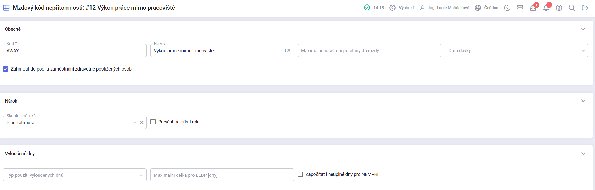This screenshot has width=595, height=190.
Task: Open the gift news icon
Action: [x=533, y=8]
